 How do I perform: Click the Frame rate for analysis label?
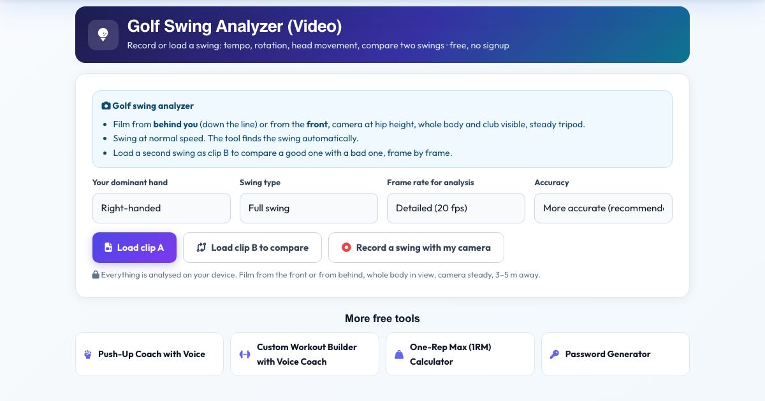point(430,183)
